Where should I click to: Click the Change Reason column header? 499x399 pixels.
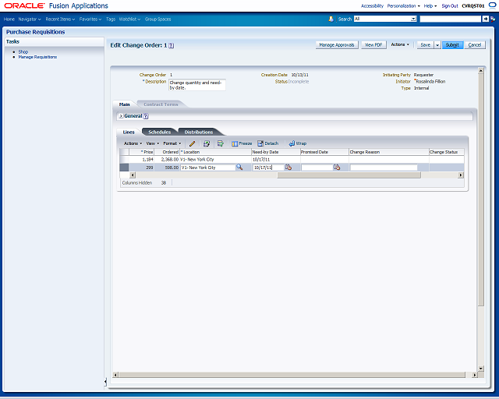[388, 152]
